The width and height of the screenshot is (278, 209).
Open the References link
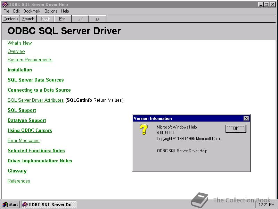click(19, 181)
